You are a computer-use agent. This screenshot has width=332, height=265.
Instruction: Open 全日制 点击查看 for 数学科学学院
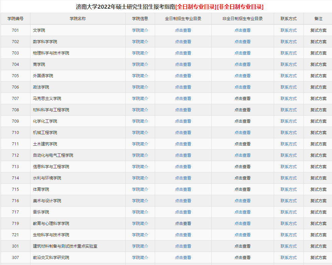(x=183, y=42)
